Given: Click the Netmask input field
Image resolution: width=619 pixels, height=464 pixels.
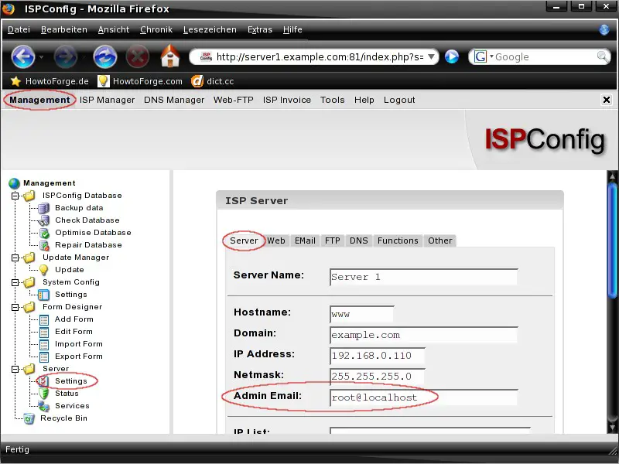Looking at the screenshot, I should tap(378, 377).
